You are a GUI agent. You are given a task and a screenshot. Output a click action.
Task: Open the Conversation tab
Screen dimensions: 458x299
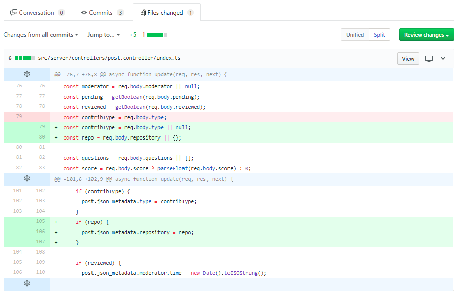pyautogui.click(x=37, y=13)
